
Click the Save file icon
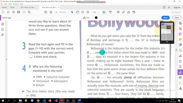[x=3, y=12]
